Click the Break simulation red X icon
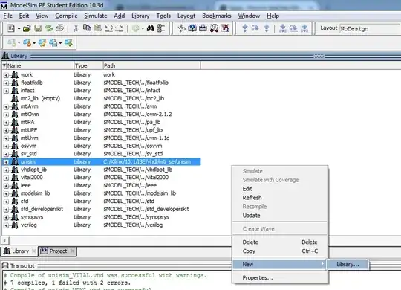The height and width of the screenshot is (290, 401). 225,28
